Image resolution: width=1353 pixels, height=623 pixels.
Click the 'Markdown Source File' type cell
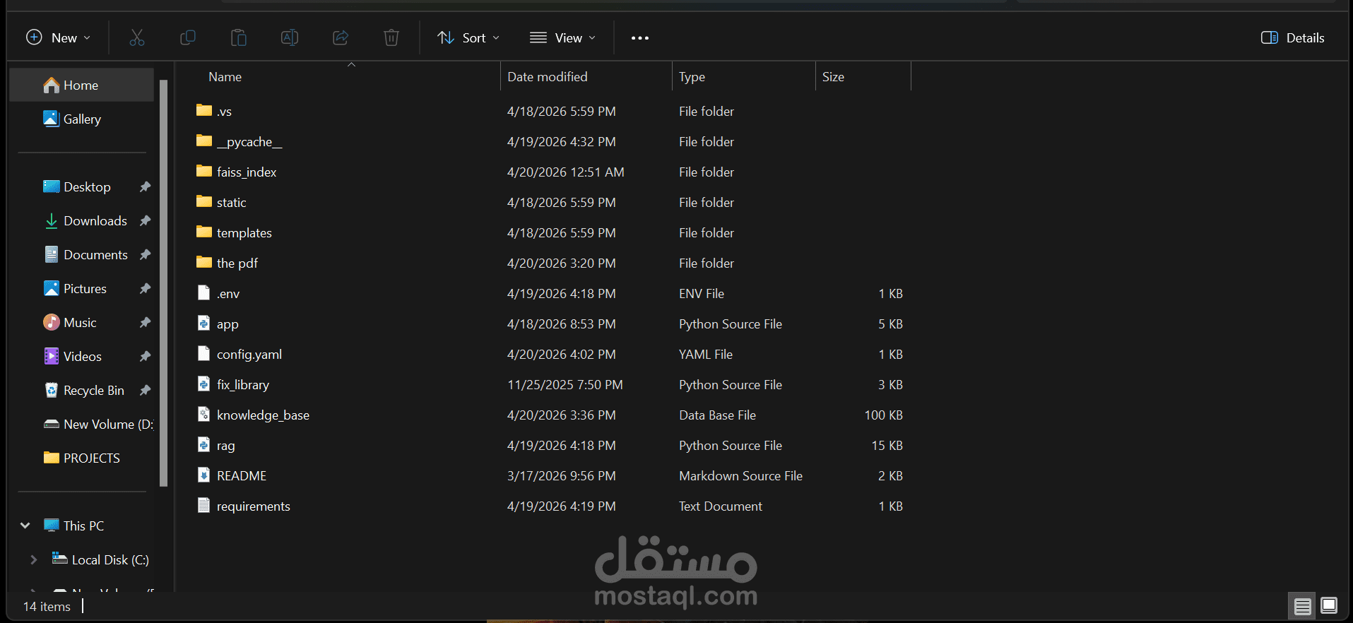click(x=740, y=475)
